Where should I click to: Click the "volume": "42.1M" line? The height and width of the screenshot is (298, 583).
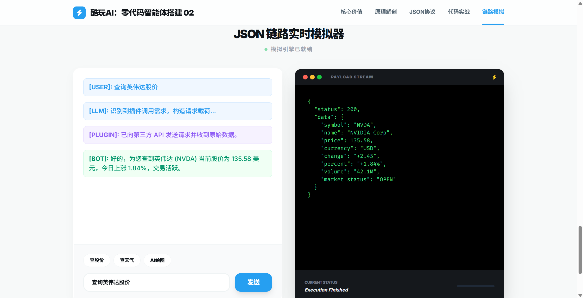[350, 172]
